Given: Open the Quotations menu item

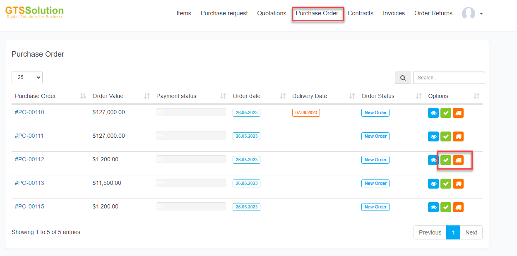Looking at the screenshot, I should pyautogui.click(x=272, y=13).
